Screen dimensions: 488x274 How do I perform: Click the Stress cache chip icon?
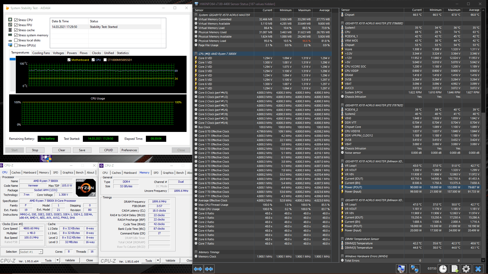(10, 30)
